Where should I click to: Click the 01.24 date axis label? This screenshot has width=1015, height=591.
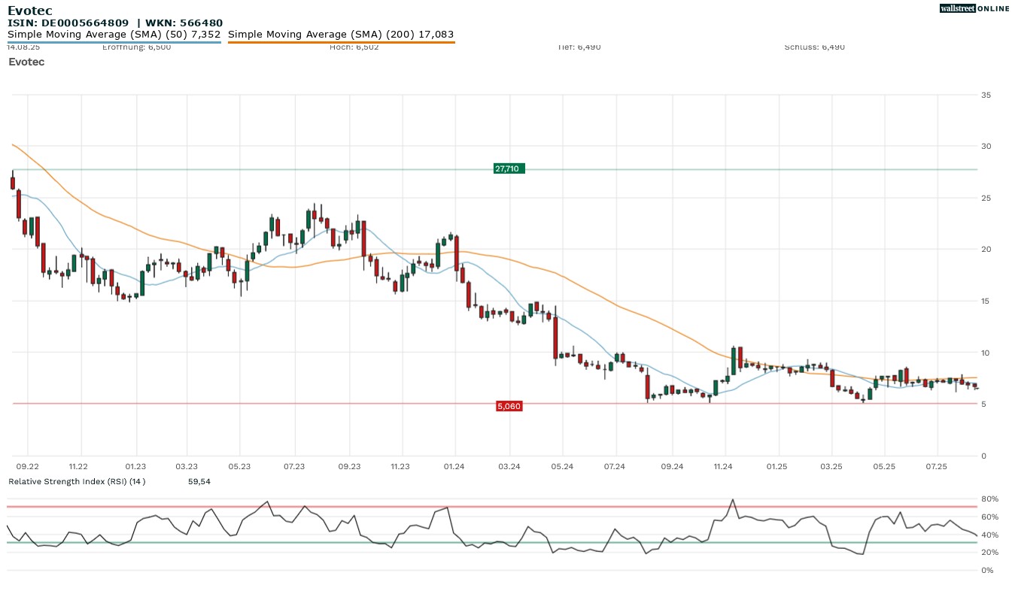455,467
